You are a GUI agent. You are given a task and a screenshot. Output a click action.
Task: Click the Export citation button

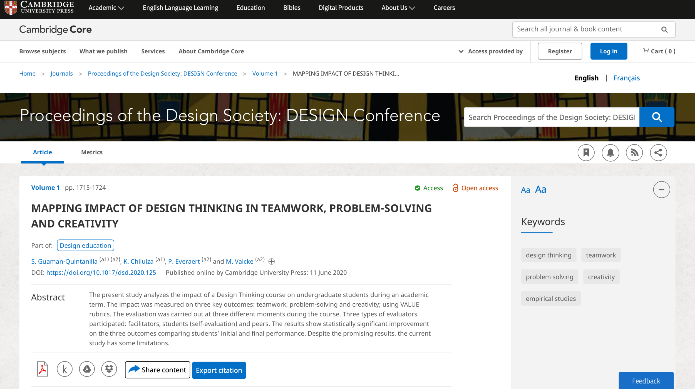point(219,370)
